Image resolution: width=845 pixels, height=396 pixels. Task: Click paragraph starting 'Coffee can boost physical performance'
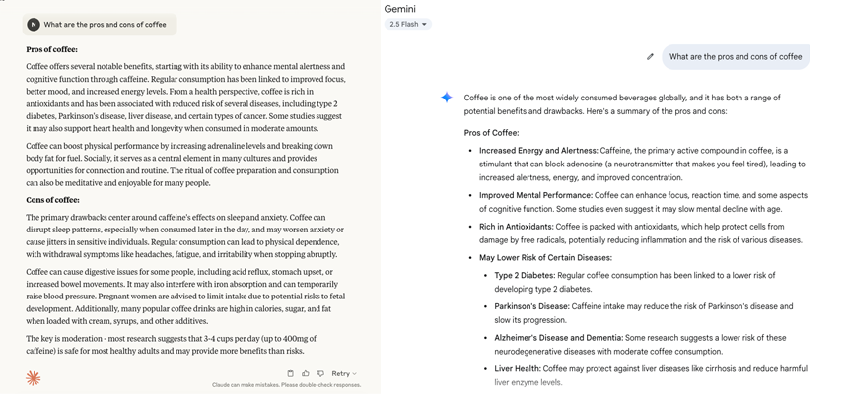pos(182,165)
